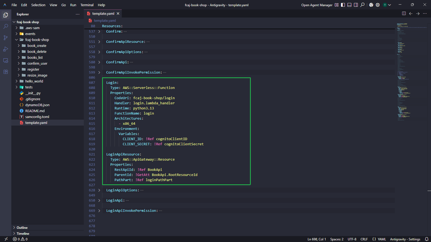Open the View menu
The image size is (431, 242).
pyautogui.click(x=53, y=5)
